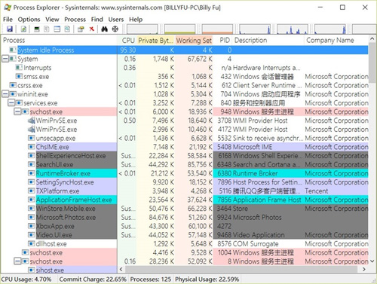Image resolution: width=377 pixels, height=284 pixels.
Task: Open the File menu
Action: (x=8, y=20)
